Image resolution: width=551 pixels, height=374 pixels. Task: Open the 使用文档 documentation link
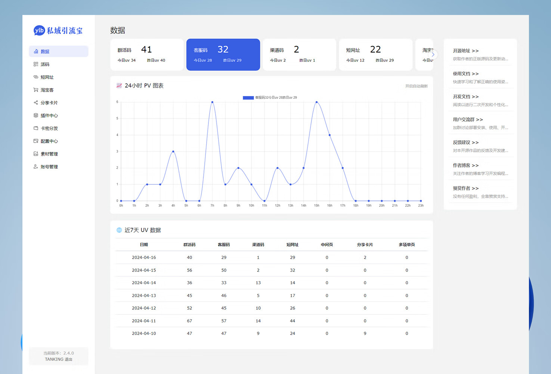465,74
